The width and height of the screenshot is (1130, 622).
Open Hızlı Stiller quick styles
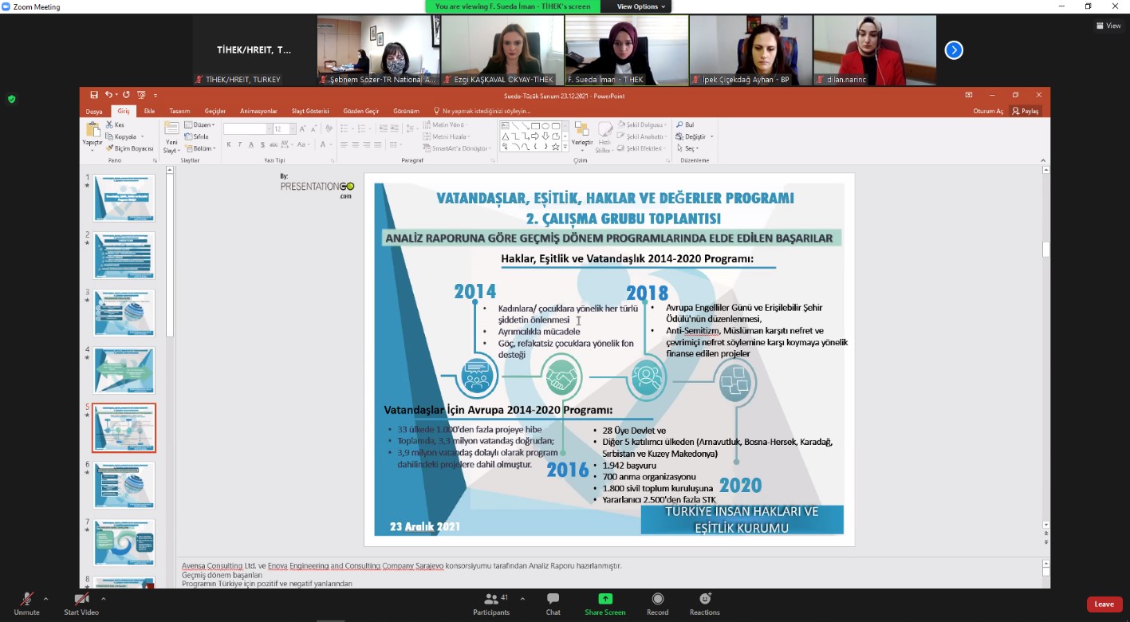pos(603,137)
